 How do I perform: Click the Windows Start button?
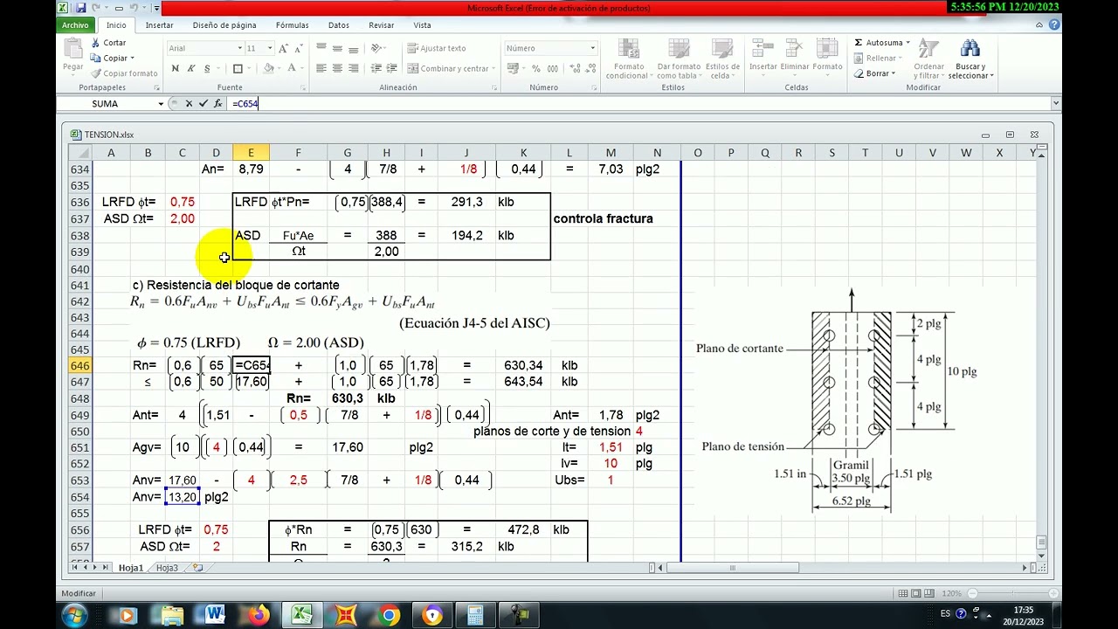point(74,615)
